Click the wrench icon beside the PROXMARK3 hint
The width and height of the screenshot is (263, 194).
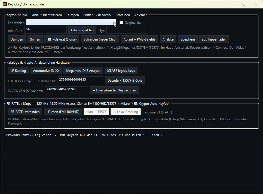coord(10,48)
